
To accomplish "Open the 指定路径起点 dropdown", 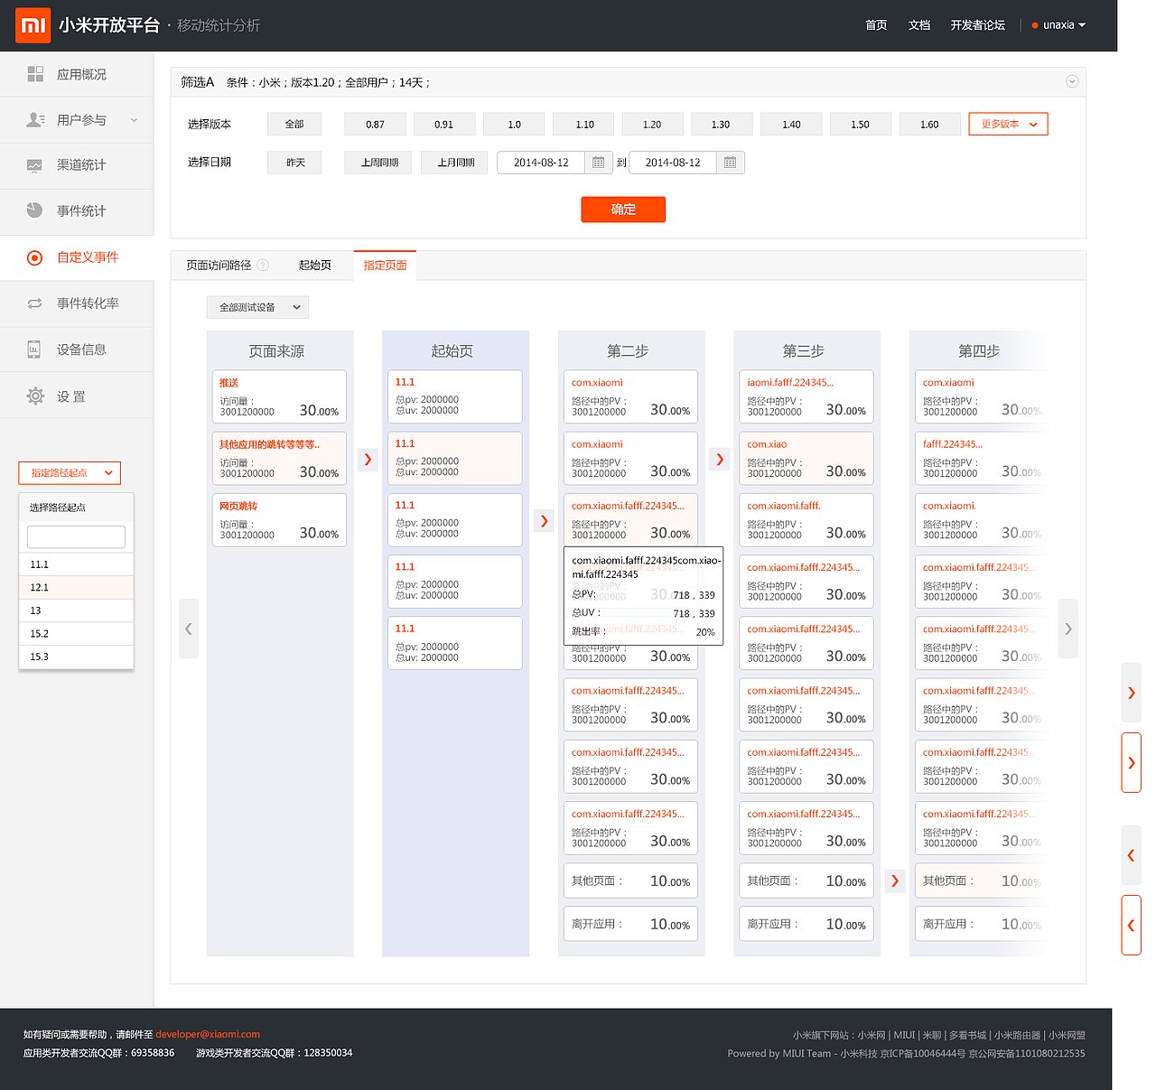I will [x=70, y=472].
